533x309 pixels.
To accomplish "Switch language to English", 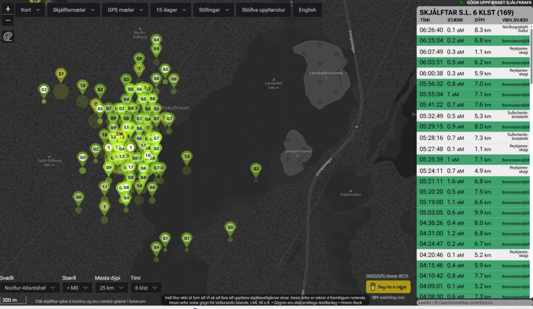I will (307, 10).
